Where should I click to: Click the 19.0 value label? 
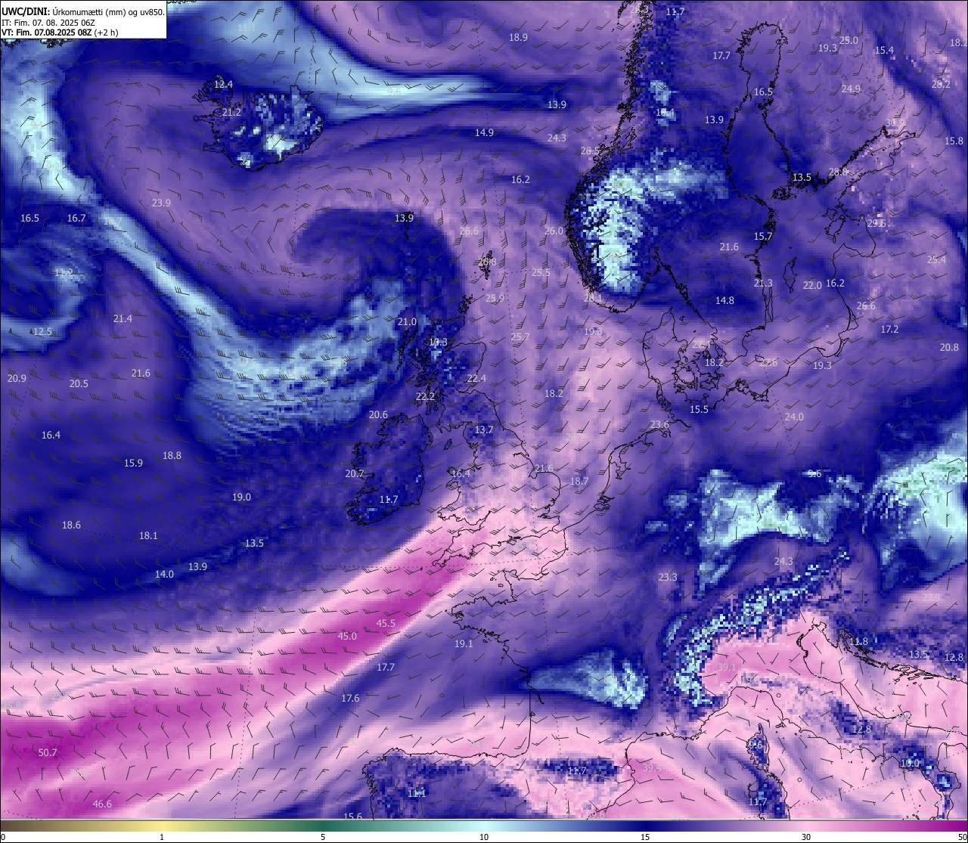pos(241,497)
